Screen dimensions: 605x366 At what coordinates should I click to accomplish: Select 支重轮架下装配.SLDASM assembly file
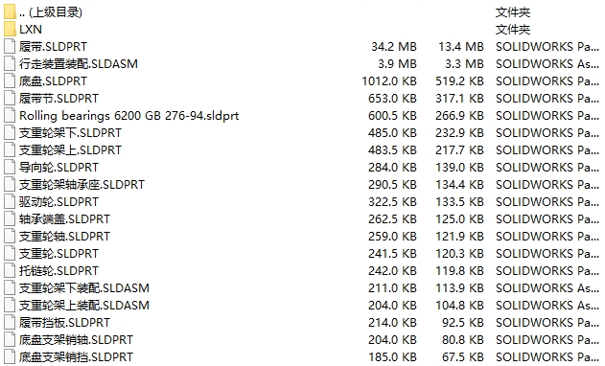click(x=84, y=288)
